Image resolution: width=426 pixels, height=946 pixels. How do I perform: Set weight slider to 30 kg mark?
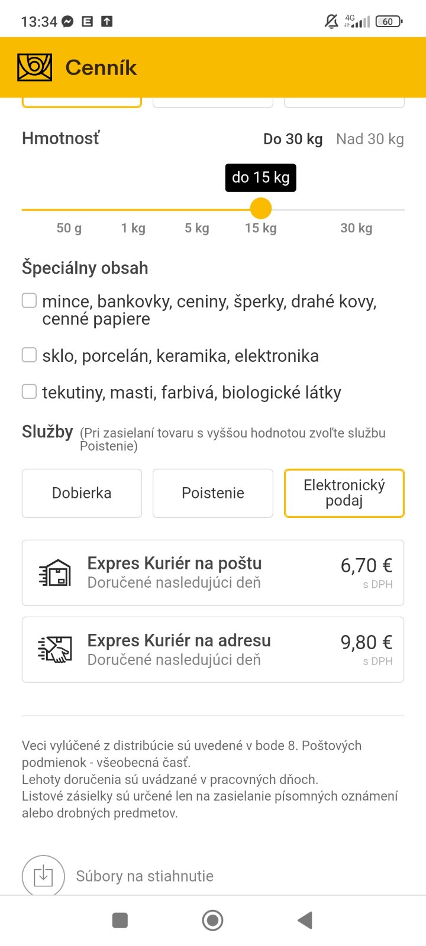click(356, 209)
